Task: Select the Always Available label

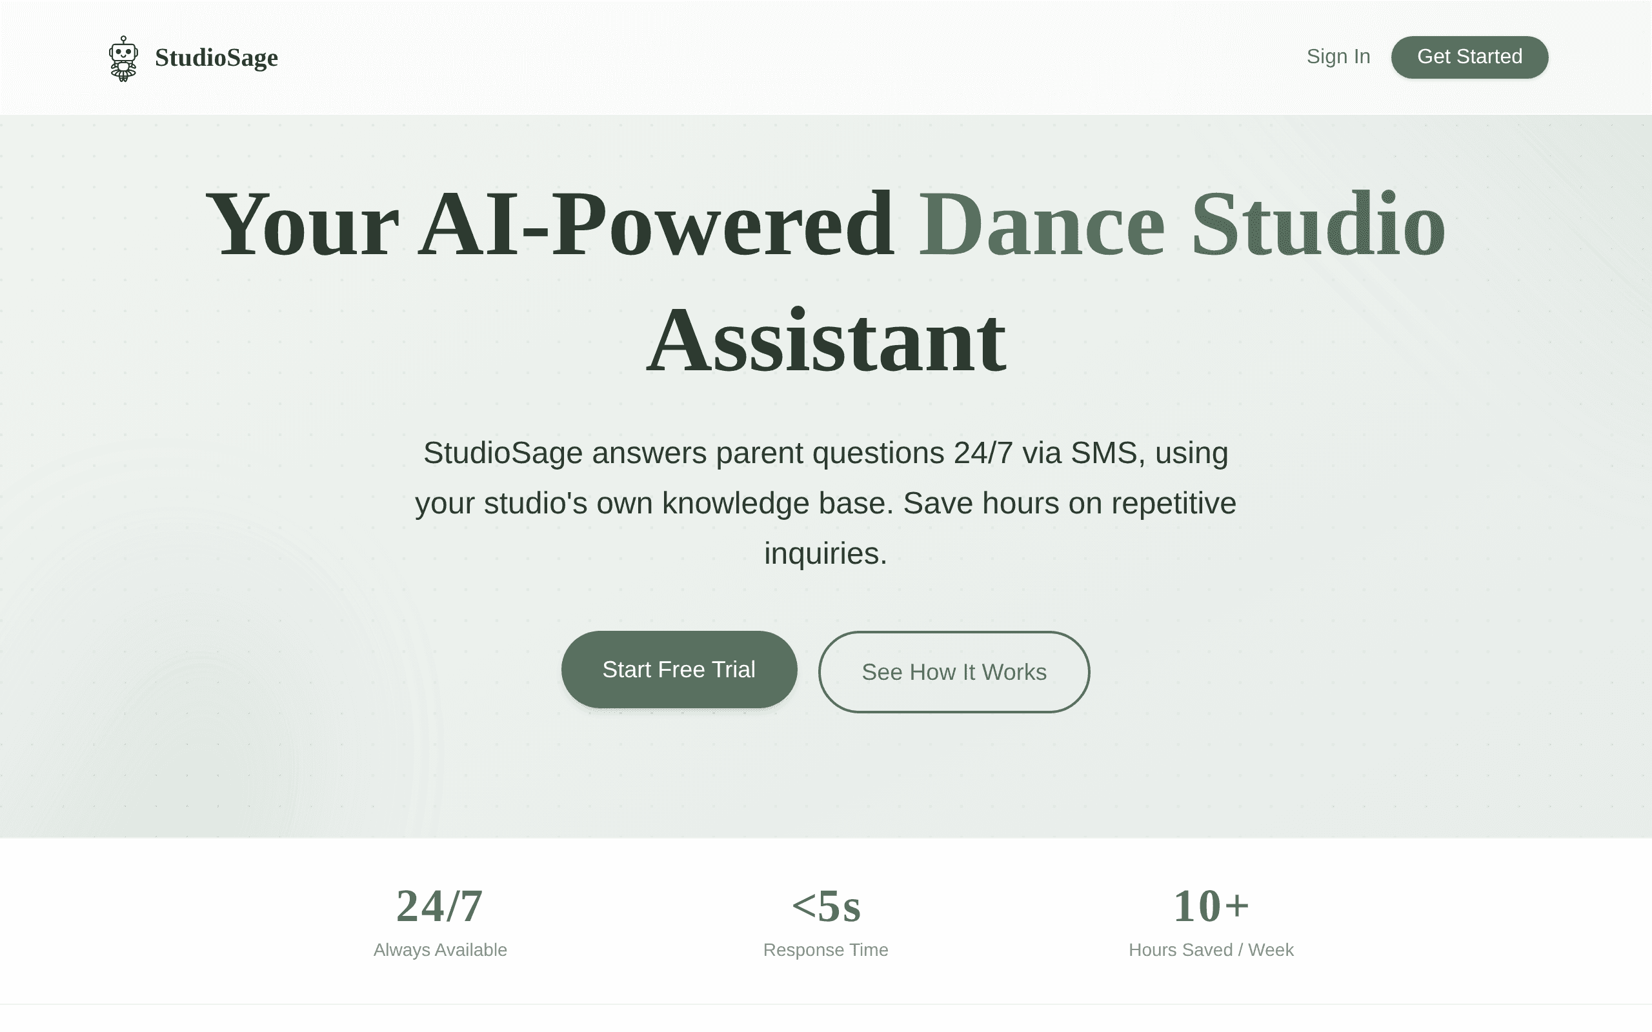Action: [439, 950]
